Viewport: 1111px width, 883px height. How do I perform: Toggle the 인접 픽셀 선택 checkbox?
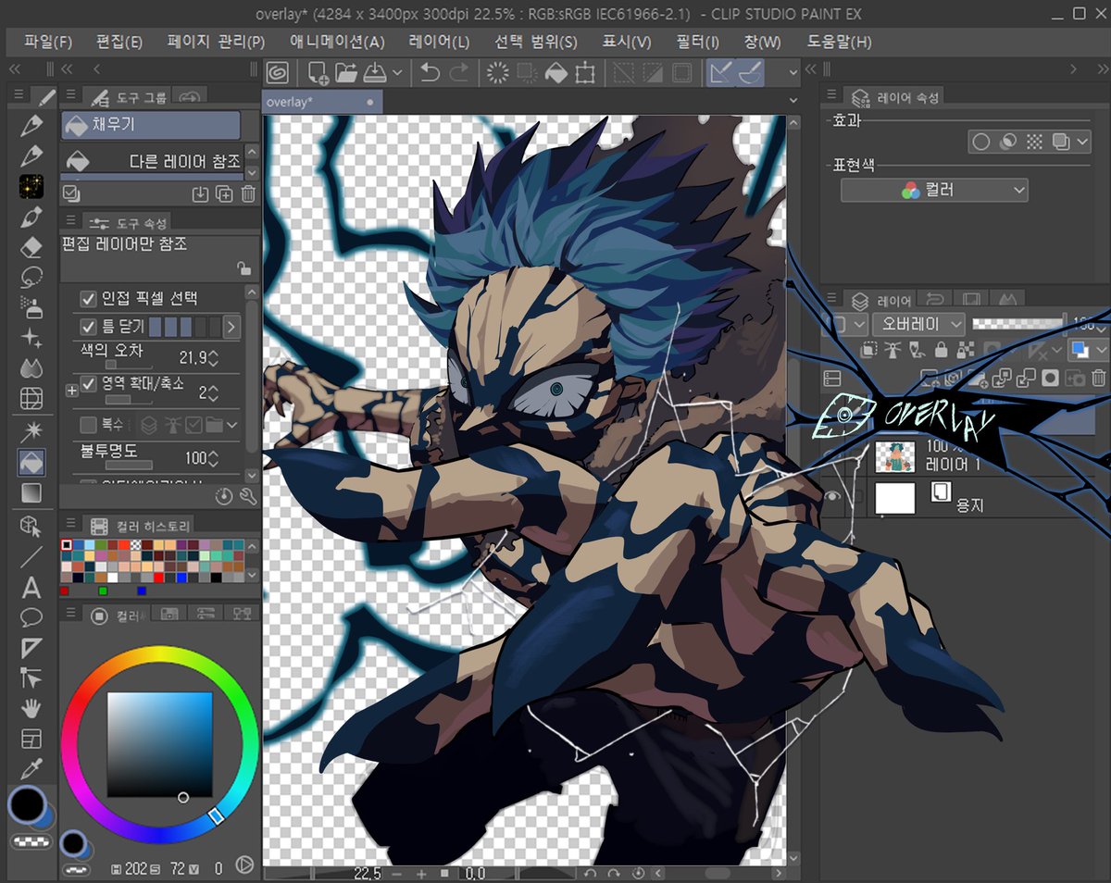click(x=89, y=298)
